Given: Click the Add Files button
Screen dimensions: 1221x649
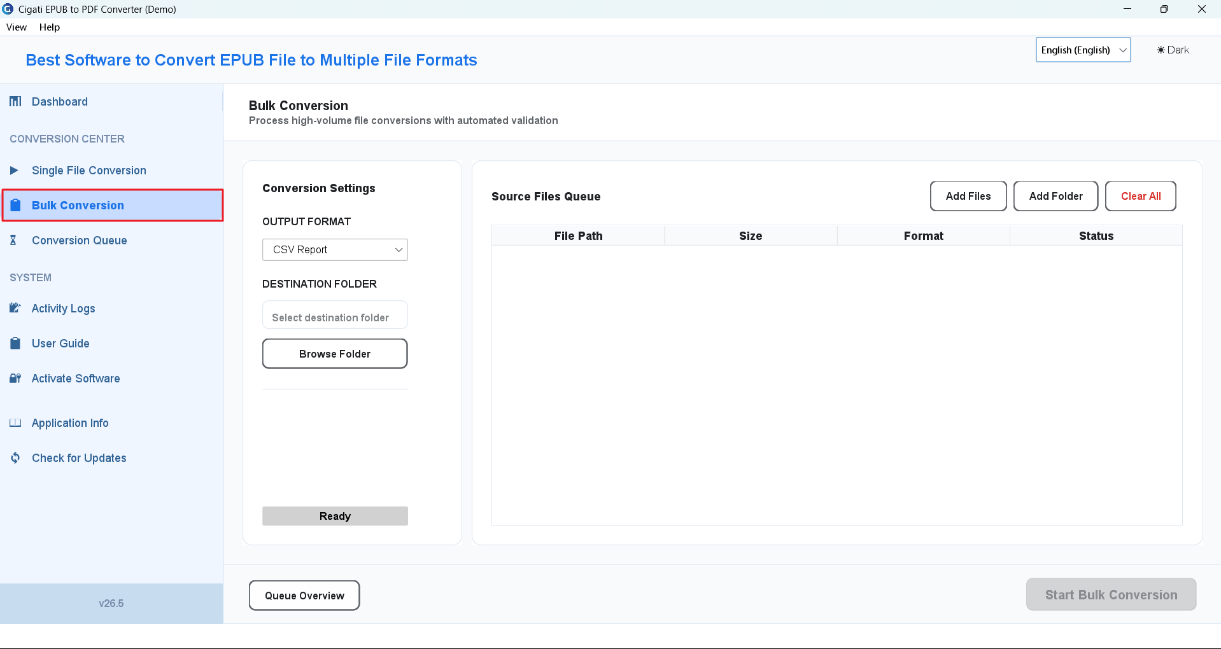Looking at the screenshot, I should 968,196.
